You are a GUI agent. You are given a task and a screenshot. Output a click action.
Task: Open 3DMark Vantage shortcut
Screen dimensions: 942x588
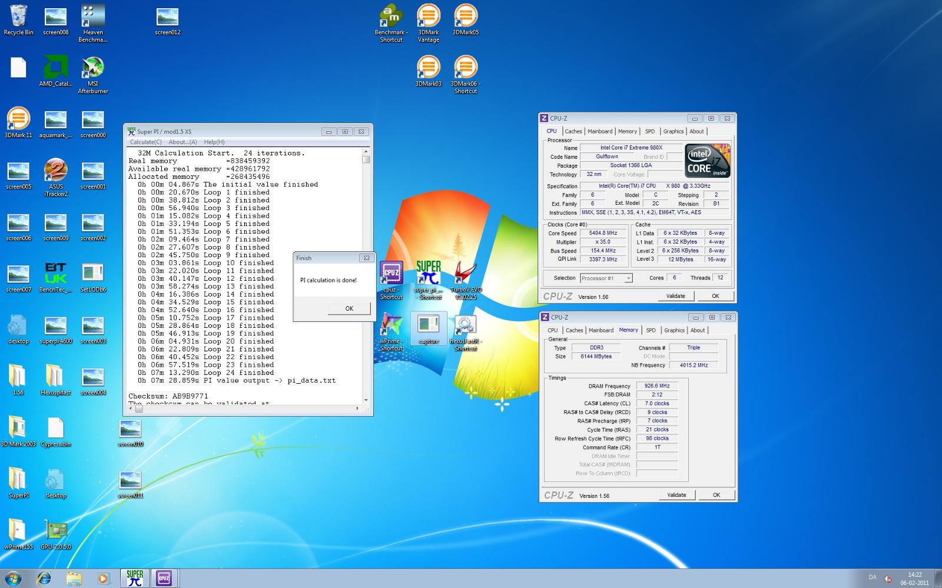coord(429,24)
